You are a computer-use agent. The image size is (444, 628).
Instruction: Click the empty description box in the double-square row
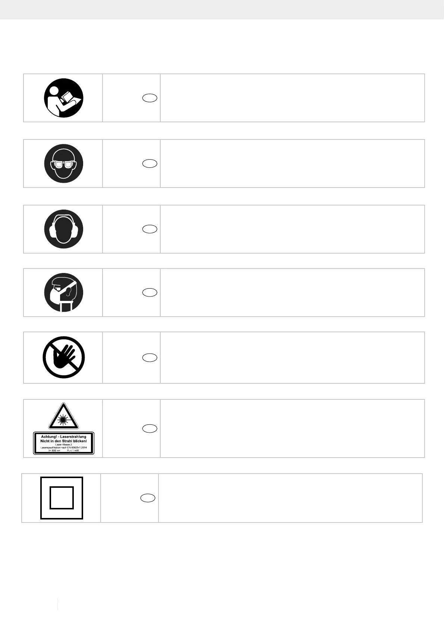(290, 498)
